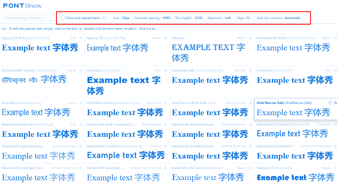This screenshot has height=184, width=338.
Task: Star the Arial Black font
Action: pyautogui.click(x=166, y=70)
